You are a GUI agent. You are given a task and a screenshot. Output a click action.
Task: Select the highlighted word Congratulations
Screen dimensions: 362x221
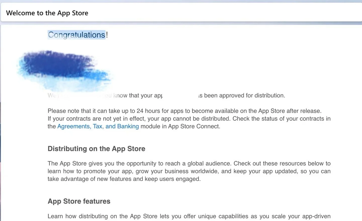point(76,35)
